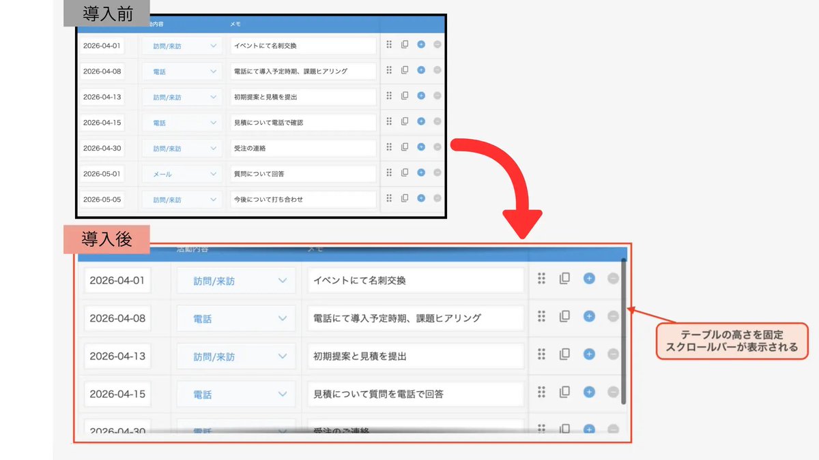Click the drag handle icon on the 2026-04-01 row
819x460 pixels.
[388, 44]
